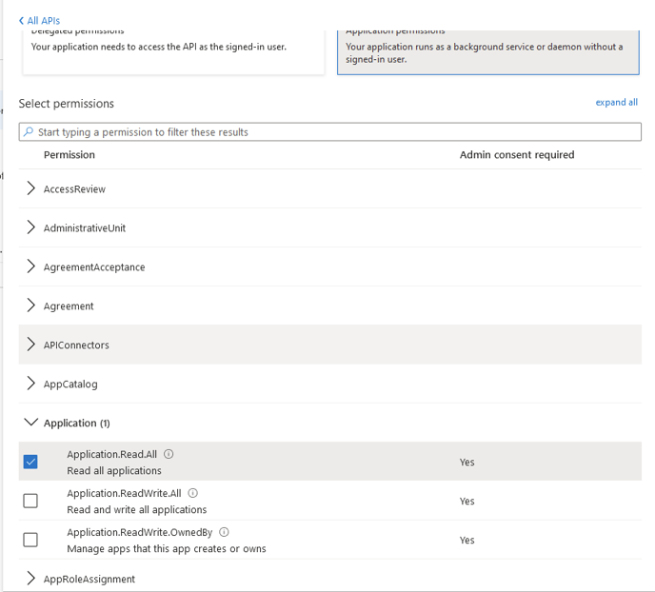Click info icon beside Application.ReadWrite.All

193,494
